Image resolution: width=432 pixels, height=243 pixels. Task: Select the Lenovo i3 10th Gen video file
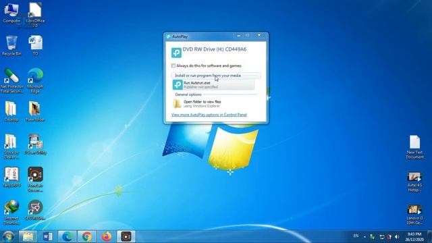click(414, 215)
